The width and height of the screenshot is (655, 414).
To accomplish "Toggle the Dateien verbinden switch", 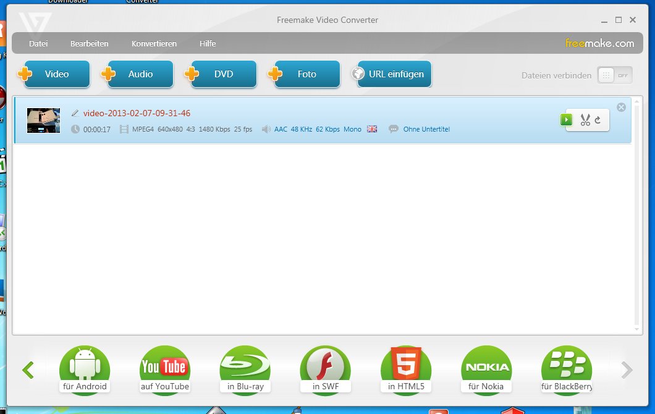I will coord(614,75).
